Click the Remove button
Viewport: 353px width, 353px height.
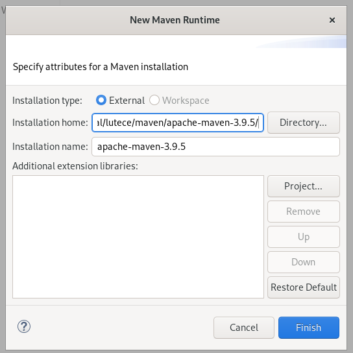[x=304, y=212]
